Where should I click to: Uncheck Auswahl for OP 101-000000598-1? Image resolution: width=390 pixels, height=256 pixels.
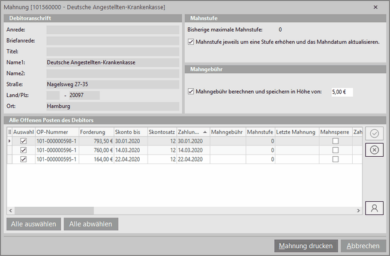pyautogui.click(x=23, y=141)
